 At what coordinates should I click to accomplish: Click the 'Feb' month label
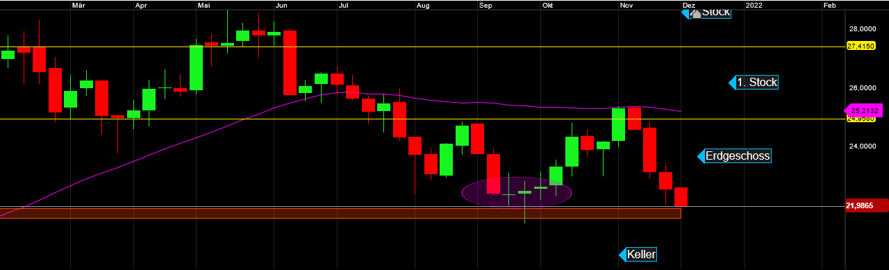coord(829,5)
